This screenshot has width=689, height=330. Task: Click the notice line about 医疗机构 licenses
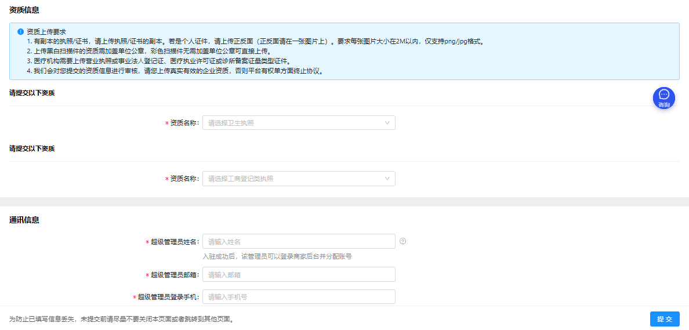tap(158, 61)
